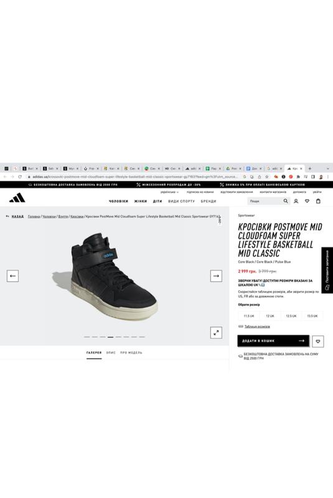The height and width of the screenshot is (498, 333).
Task: Open the Чоловіки menu
Action: click(x=118, y=201)
